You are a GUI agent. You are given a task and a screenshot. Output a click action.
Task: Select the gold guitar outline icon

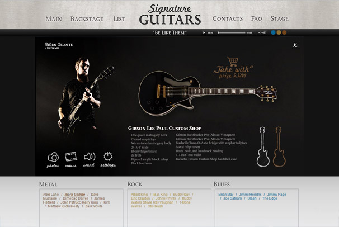click(x=279, y=147)
